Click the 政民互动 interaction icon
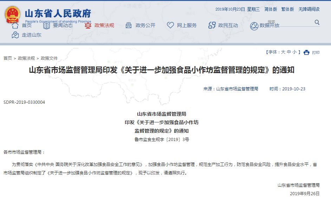331x205 pixels. click(212, 25)
